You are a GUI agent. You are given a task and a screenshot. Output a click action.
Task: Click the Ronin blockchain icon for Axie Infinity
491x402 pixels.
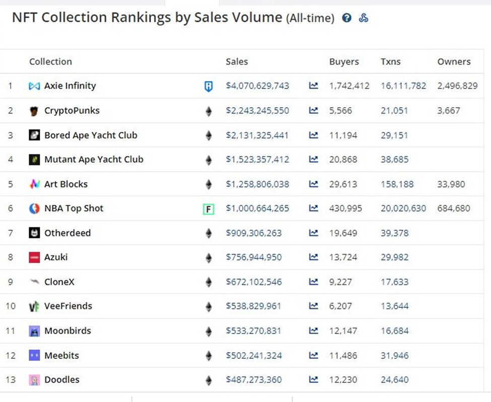coord(208,86)
